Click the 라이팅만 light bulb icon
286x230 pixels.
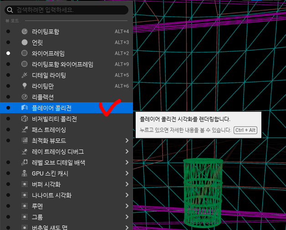point(25,86)
